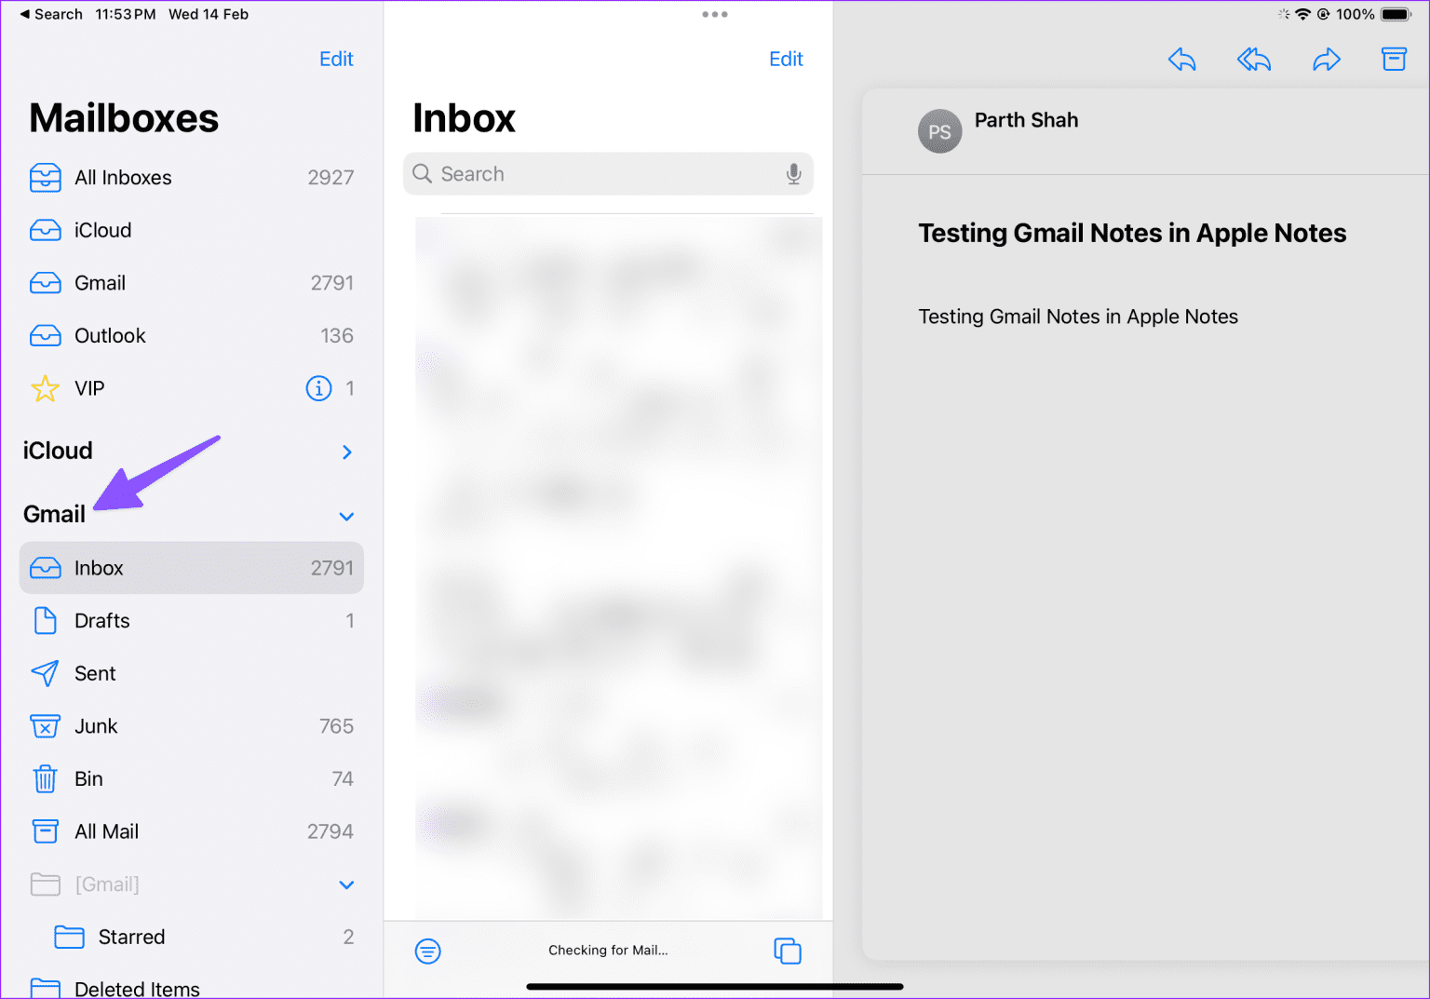Tap the All Mail archive box icon
Screen dimensions: 1430x999
click(x=46, y=831)
